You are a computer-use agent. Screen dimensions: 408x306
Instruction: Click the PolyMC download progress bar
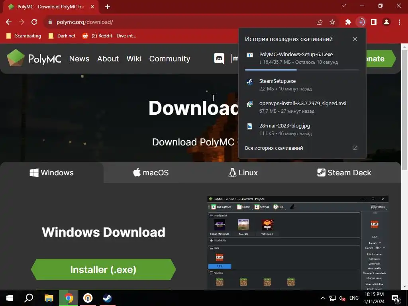click(302, 70)
